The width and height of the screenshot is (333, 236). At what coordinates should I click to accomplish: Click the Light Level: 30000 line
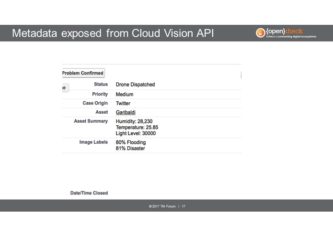click(x=136, y=133)
